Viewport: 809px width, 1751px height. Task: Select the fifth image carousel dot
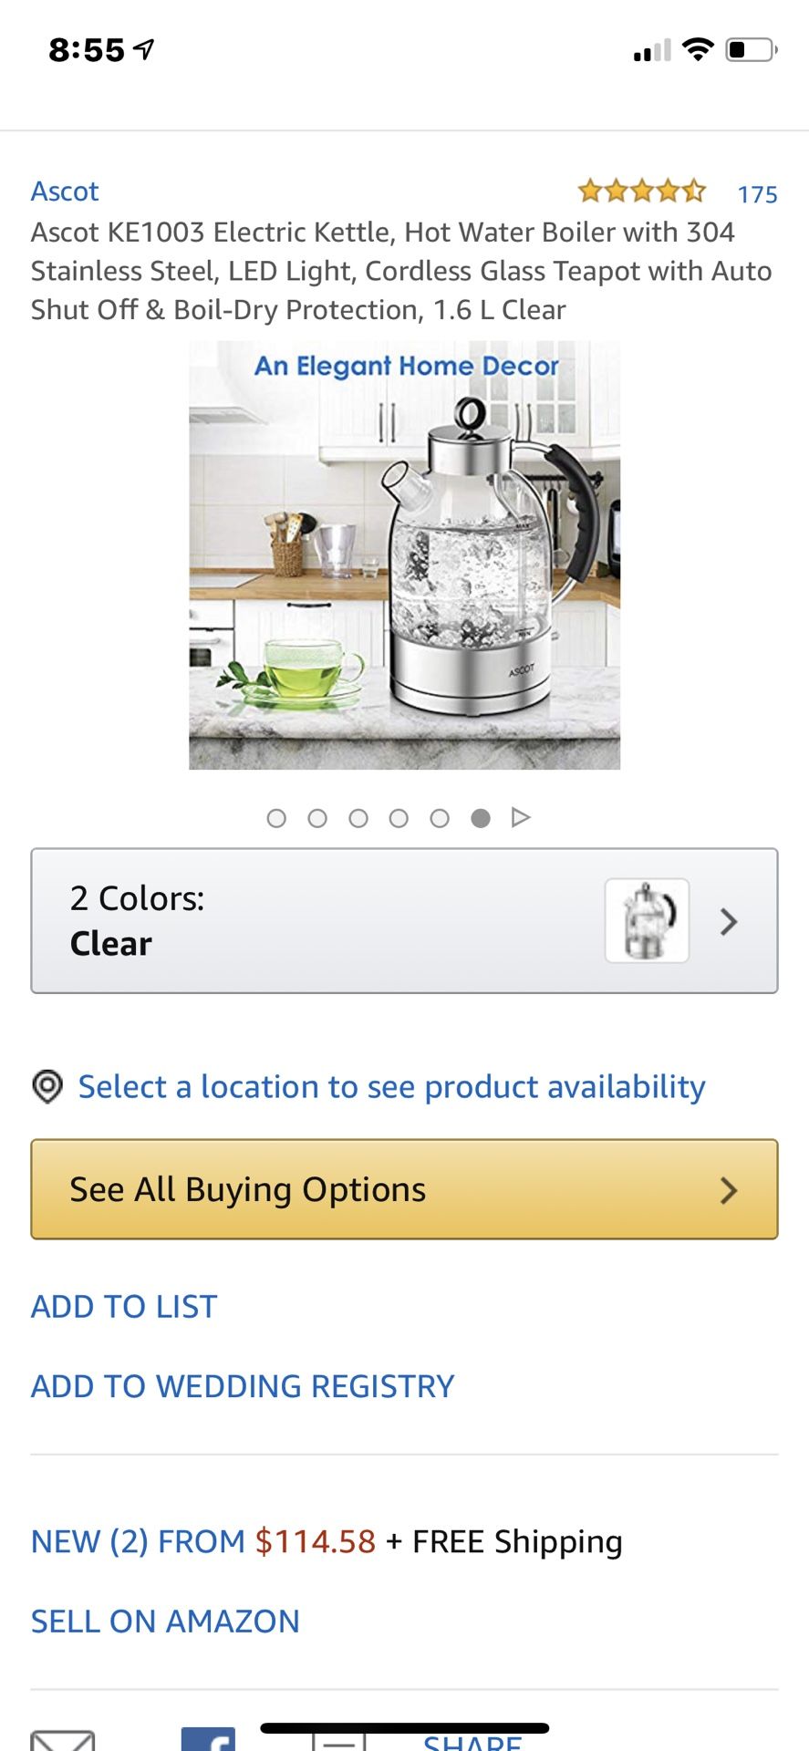coord(440,818)
